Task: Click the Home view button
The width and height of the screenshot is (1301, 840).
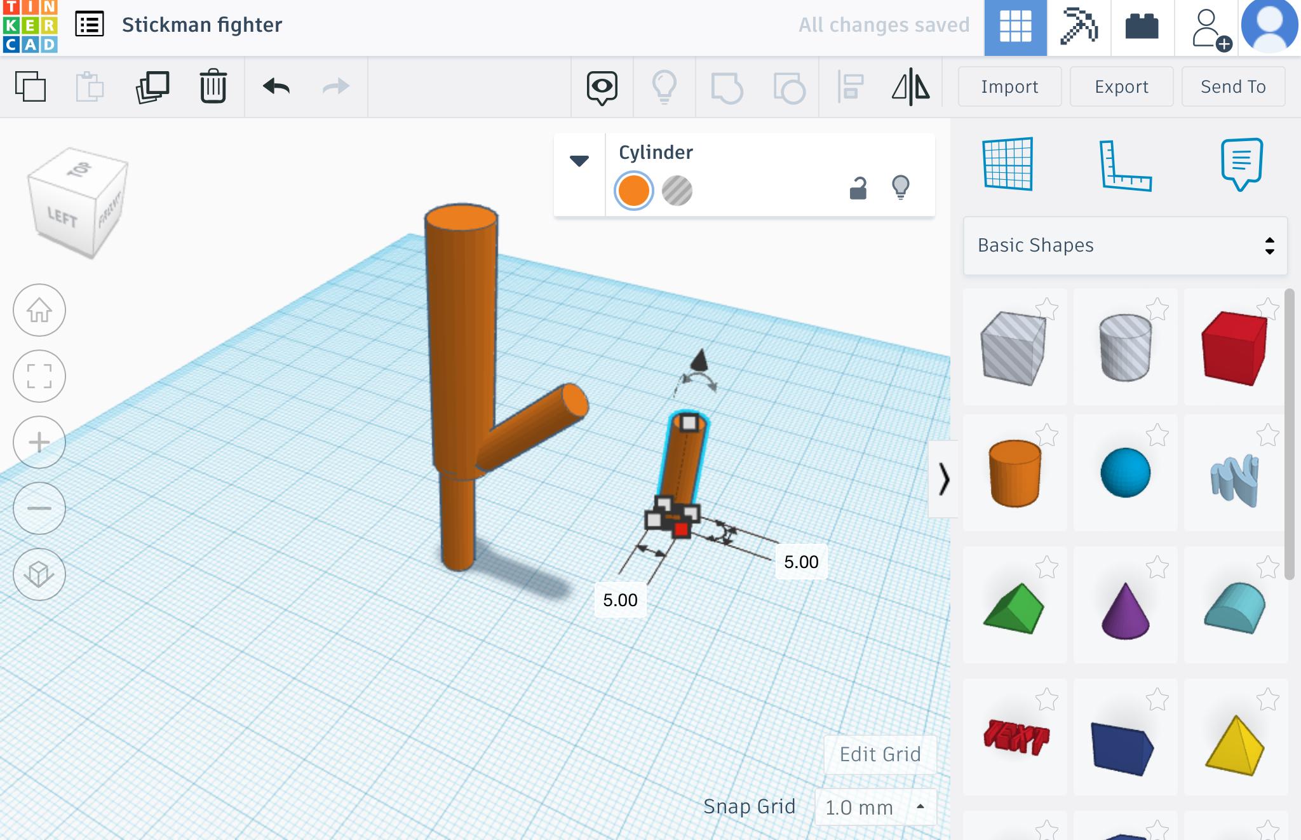Action: (x=39, y=311)
